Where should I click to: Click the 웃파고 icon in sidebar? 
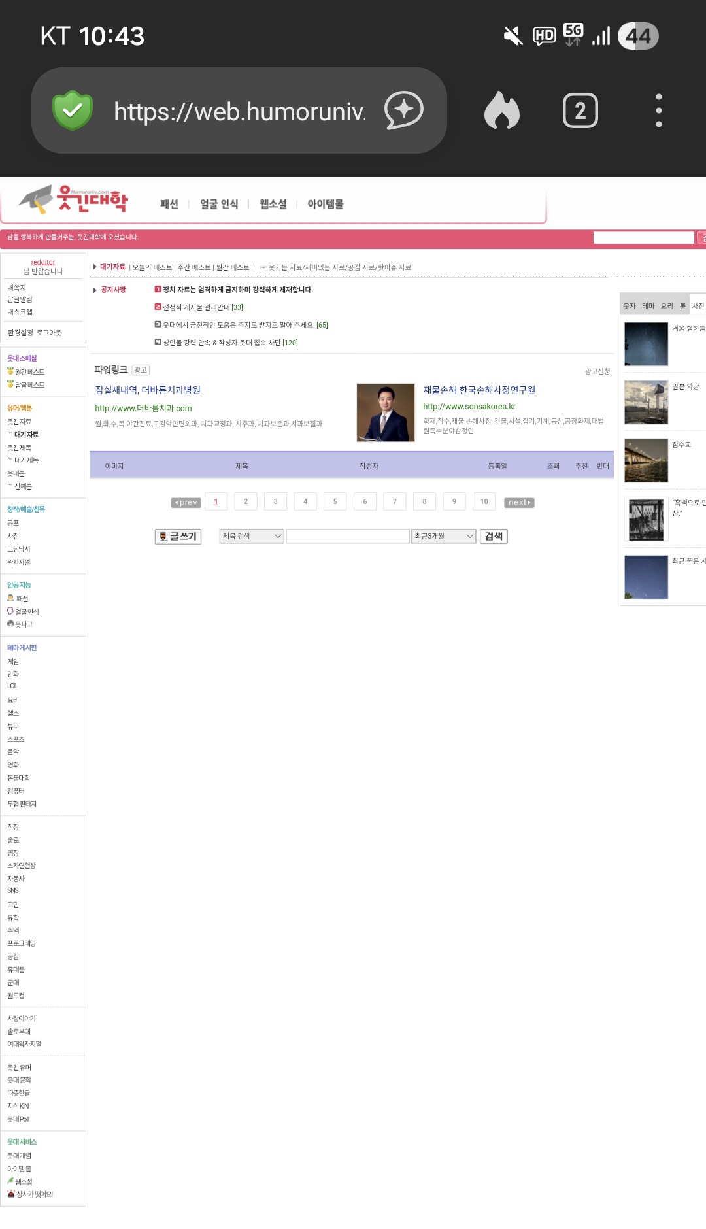click(x=10, y=624)
